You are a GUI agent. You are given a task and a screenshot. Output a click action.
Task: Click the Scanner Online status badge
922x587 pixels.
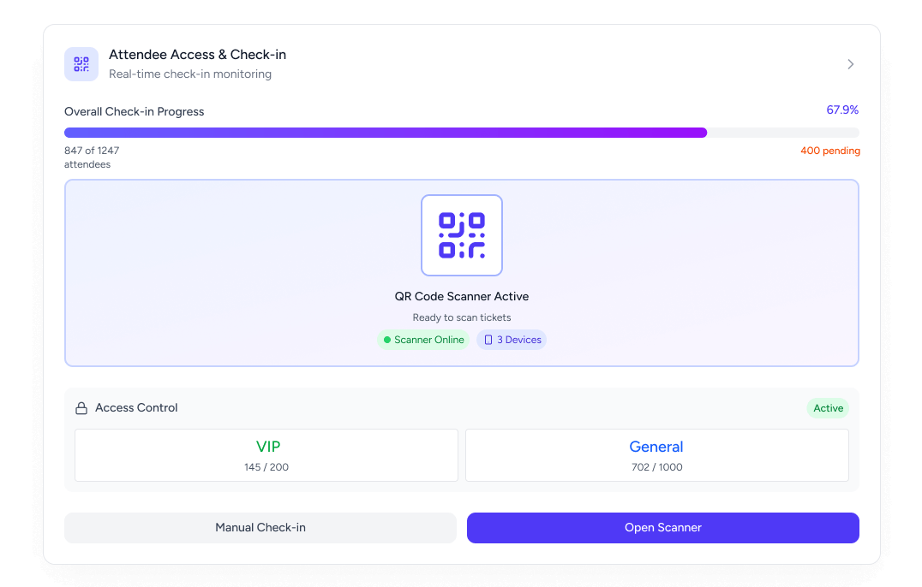tap(423, 340)
